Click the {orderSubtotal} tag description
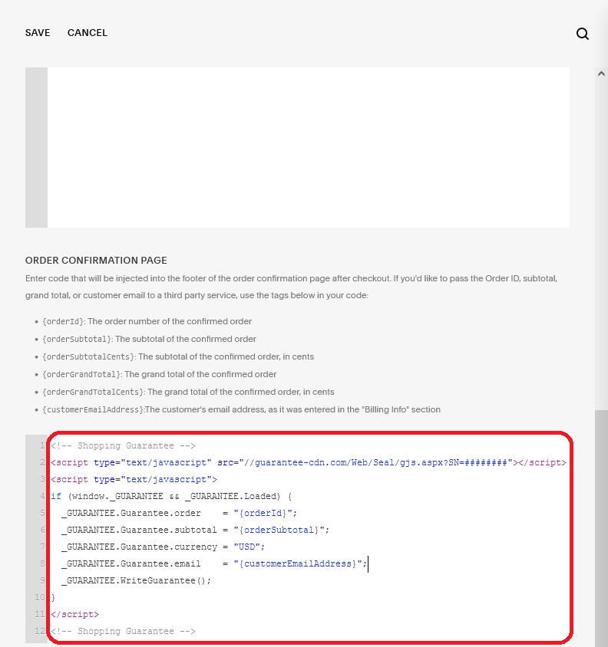Screen dimensions: 608x647 149,339
